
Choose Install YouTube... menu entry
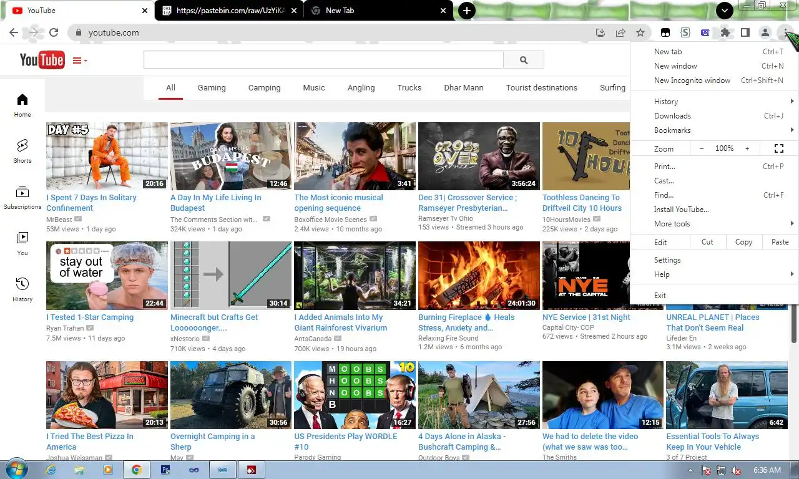(714, 209)
